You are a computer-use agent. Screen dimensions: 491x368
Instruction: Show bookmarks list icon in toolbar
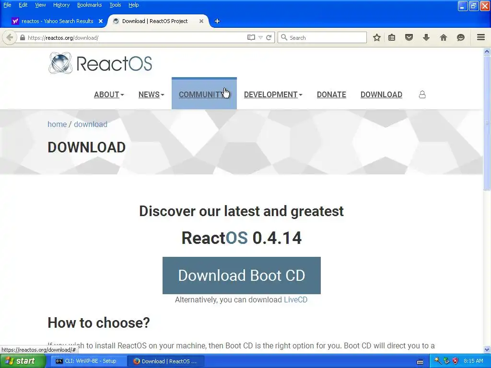[392, 37]
